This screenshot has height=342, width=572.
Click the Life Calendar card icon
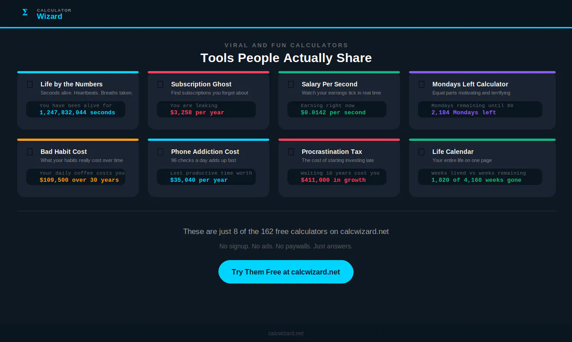click(x=422, y=152)
